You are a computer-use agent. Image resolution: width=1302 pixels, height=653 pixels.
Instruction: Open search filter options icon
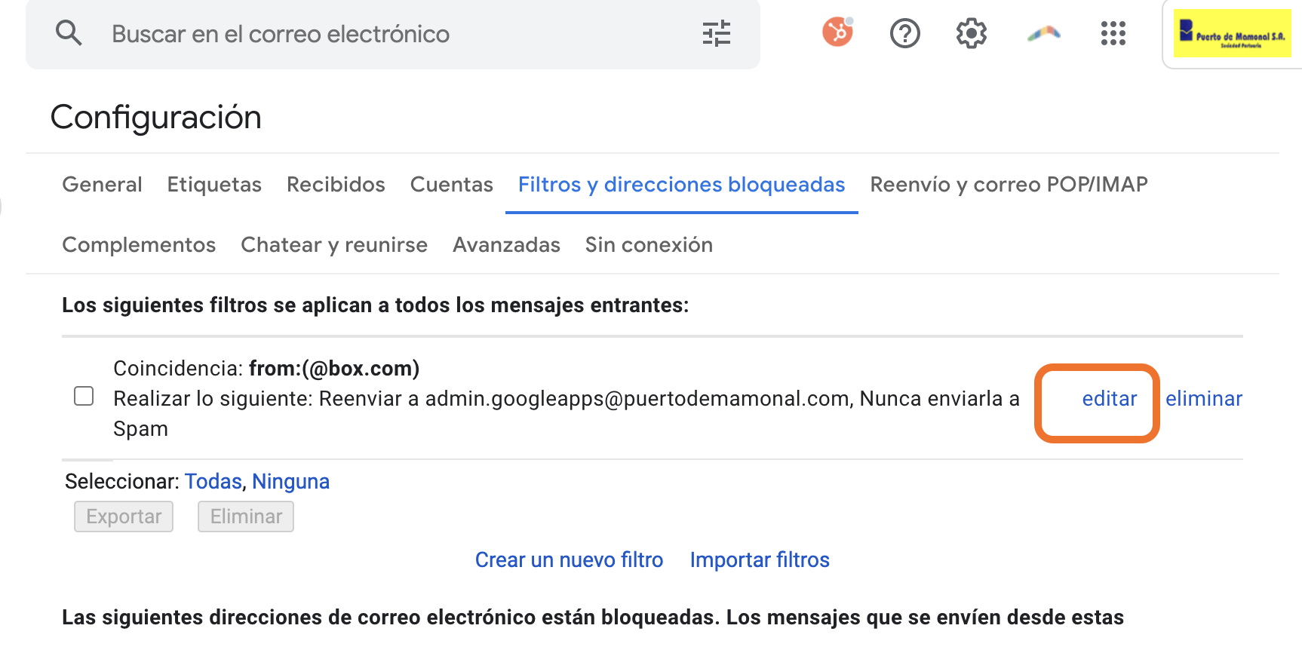click(x=716, y=33)
